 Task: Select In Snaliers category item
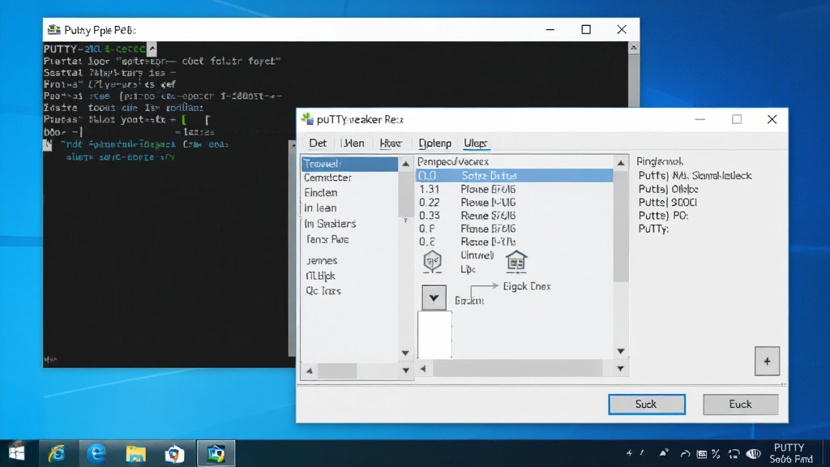(330, 224)
